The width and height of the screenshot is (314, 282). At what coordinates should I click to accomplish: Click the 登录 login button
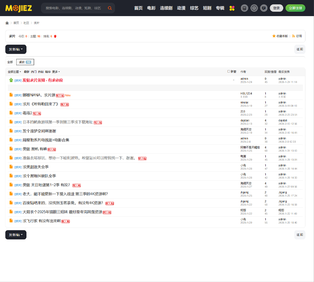(276, 8)
